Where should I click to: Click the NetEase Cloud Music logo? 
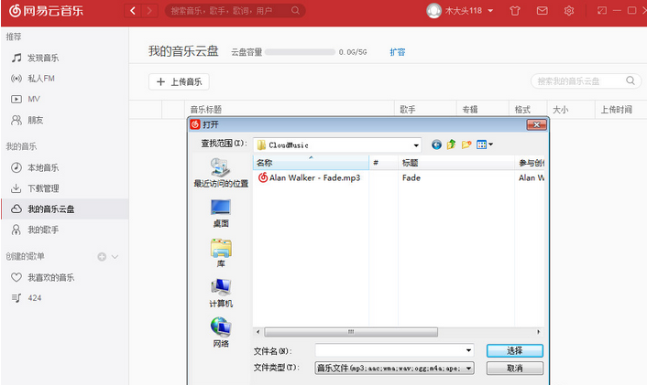(46, 10)
